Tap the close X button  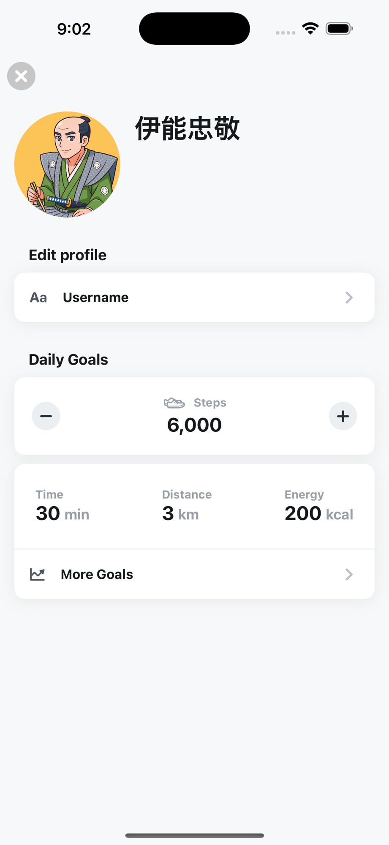tap(21, 76)
